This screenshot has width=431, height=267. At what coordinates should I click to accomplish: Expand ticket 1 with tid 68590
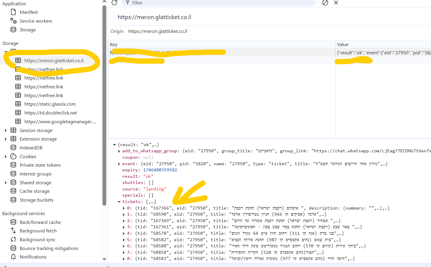pyautogui.click(x=124, y=214)
